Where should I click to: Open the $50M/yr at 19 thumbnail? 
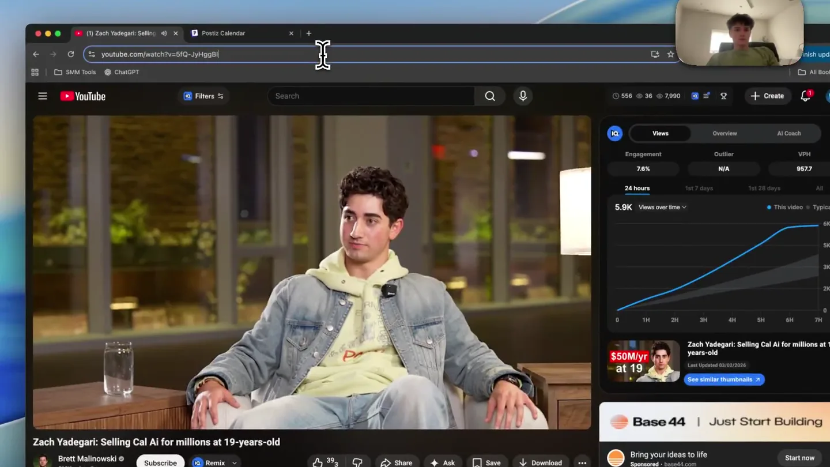[x=643, y=361]
